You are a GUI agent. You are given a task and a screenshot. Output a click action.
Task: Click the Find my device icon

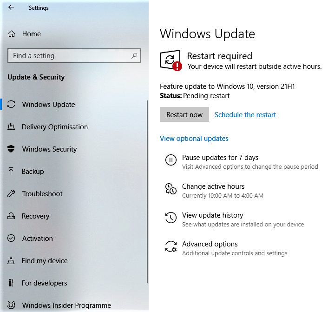point(11,260)
